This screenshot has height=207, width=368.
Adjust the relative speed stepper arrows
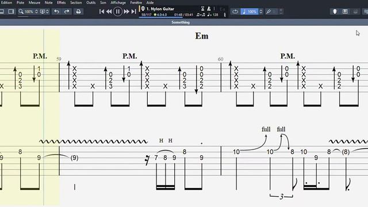260,11
